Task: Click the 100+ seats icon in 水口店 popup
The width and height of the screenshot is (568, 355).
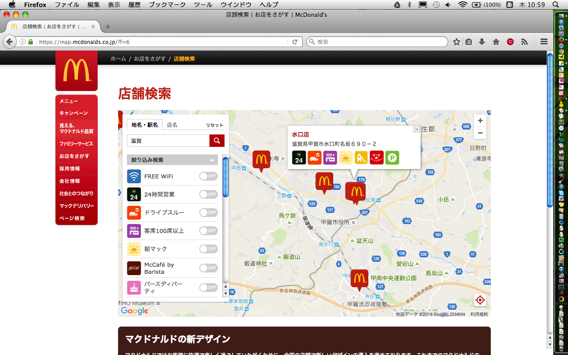Action: (x=330, y=158)
